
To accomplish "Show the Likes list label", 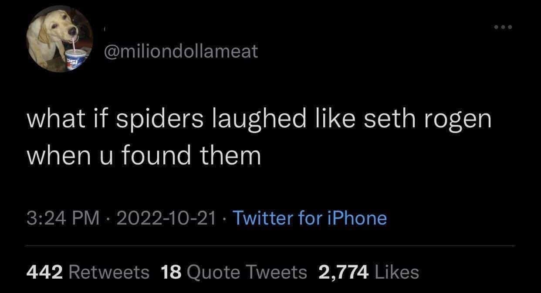I will [396, 272].
